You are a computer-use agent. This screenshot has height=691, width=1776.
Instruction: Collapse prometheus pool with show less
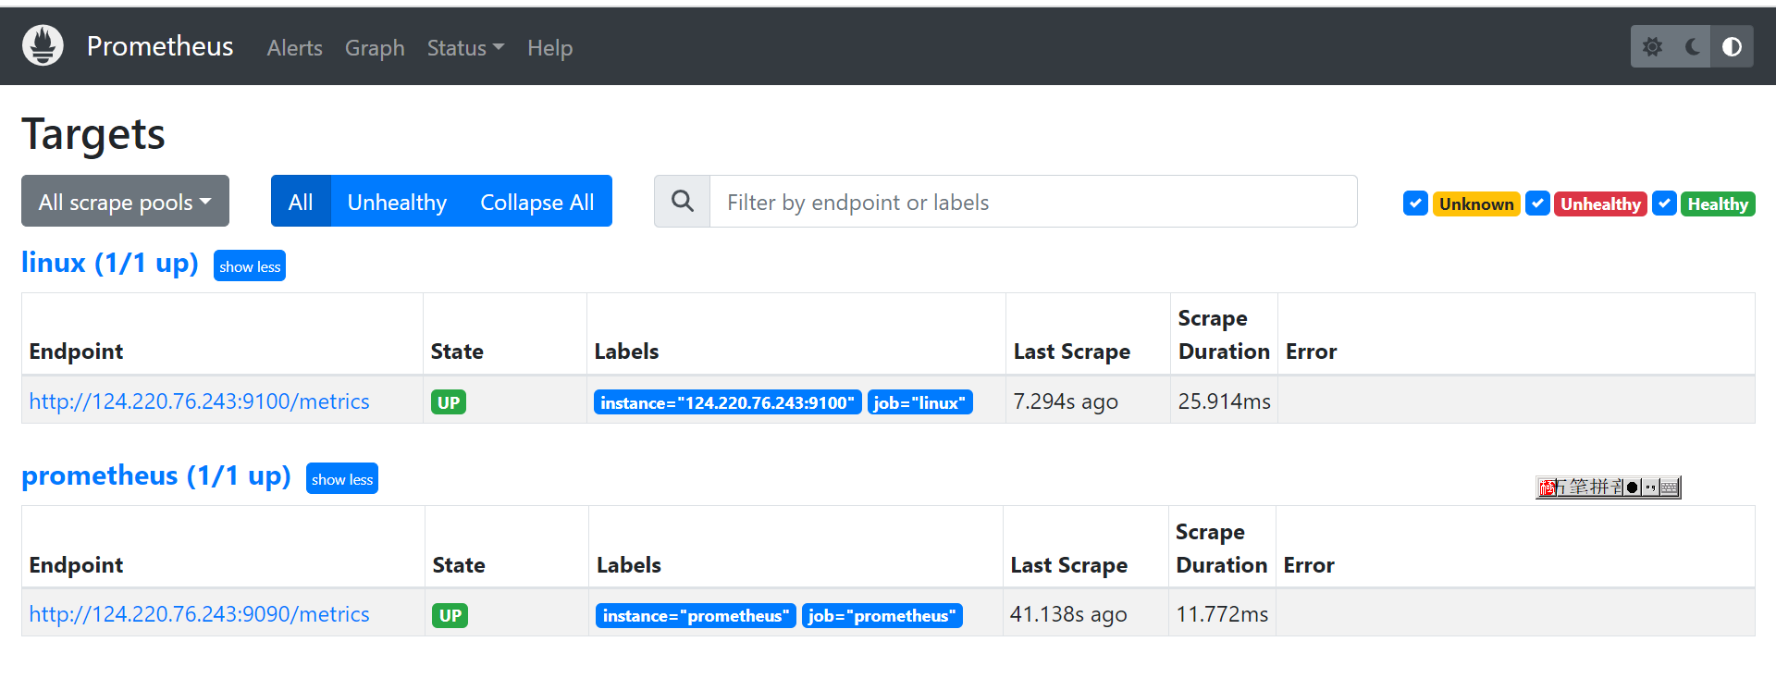tap(342, 479)
